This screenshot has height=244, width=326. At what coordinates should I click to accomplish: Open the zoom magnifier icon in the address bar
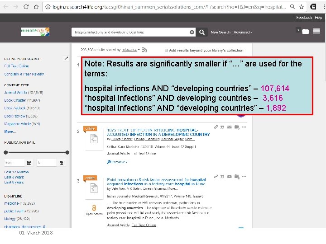point(292,7)
